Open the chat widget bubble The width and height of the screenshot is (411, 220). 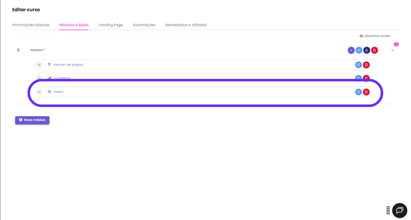(399, 210)
